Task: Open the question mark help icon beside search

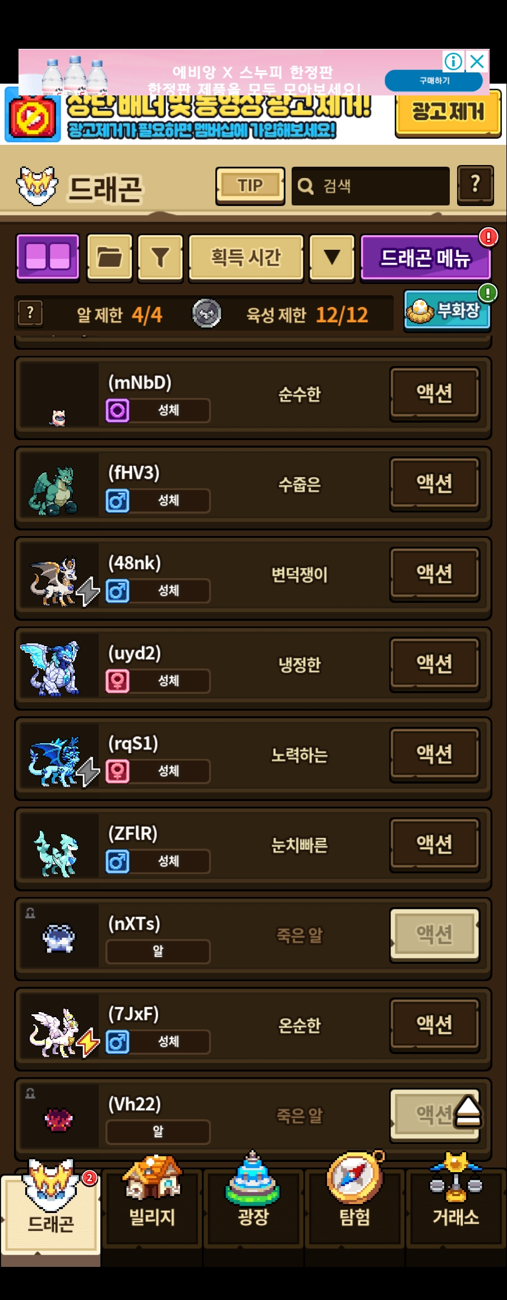Action: click(476, 185)
